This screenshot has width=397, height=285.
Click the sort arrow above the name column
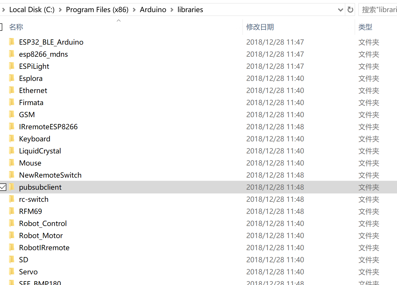click(119, 20)
